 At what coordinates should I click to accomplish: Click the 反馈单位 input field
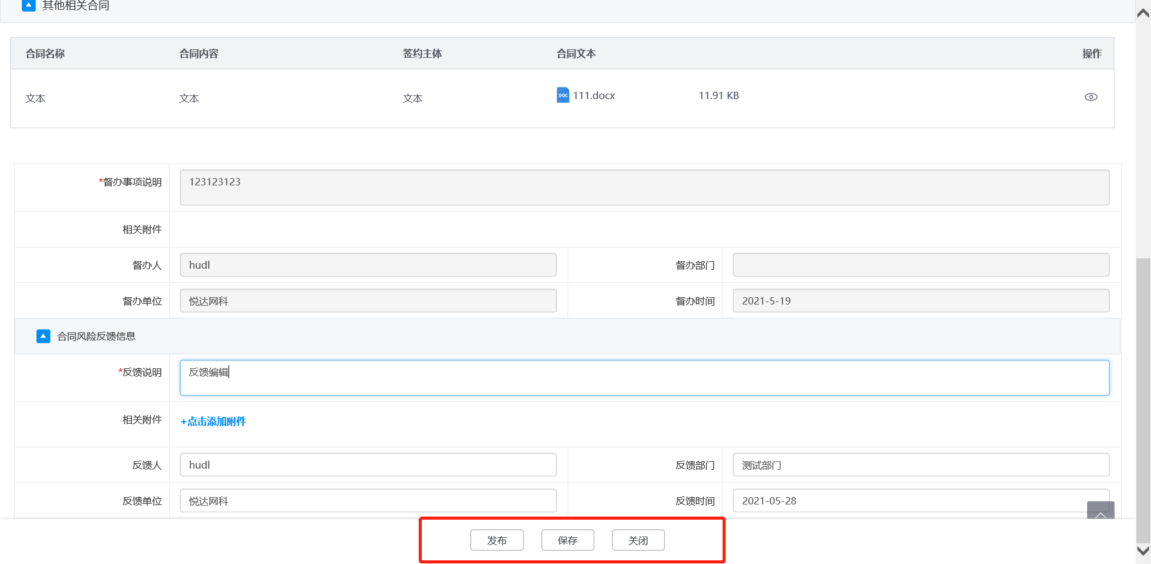coord(368,501)
